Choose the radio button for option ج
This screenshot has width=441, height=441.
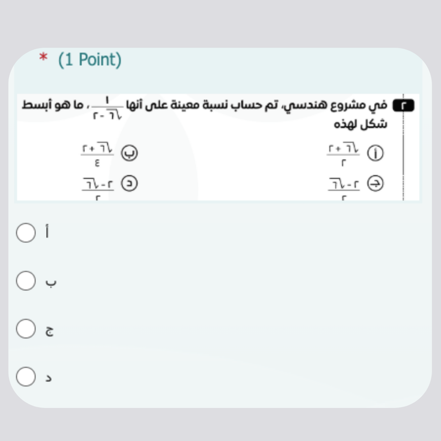tap(26, 329)
